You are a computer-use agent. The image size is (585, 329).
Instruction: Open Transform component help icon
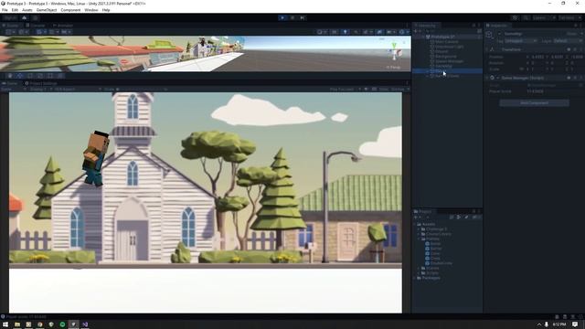pyautogui.click(x=569, y=49)
